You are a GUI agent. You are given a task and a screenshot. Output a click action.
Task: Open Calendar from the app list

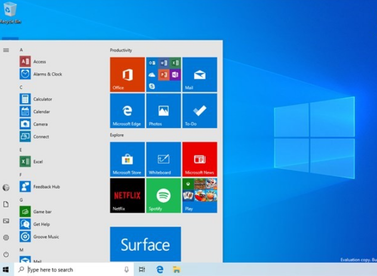pos(34,112)
